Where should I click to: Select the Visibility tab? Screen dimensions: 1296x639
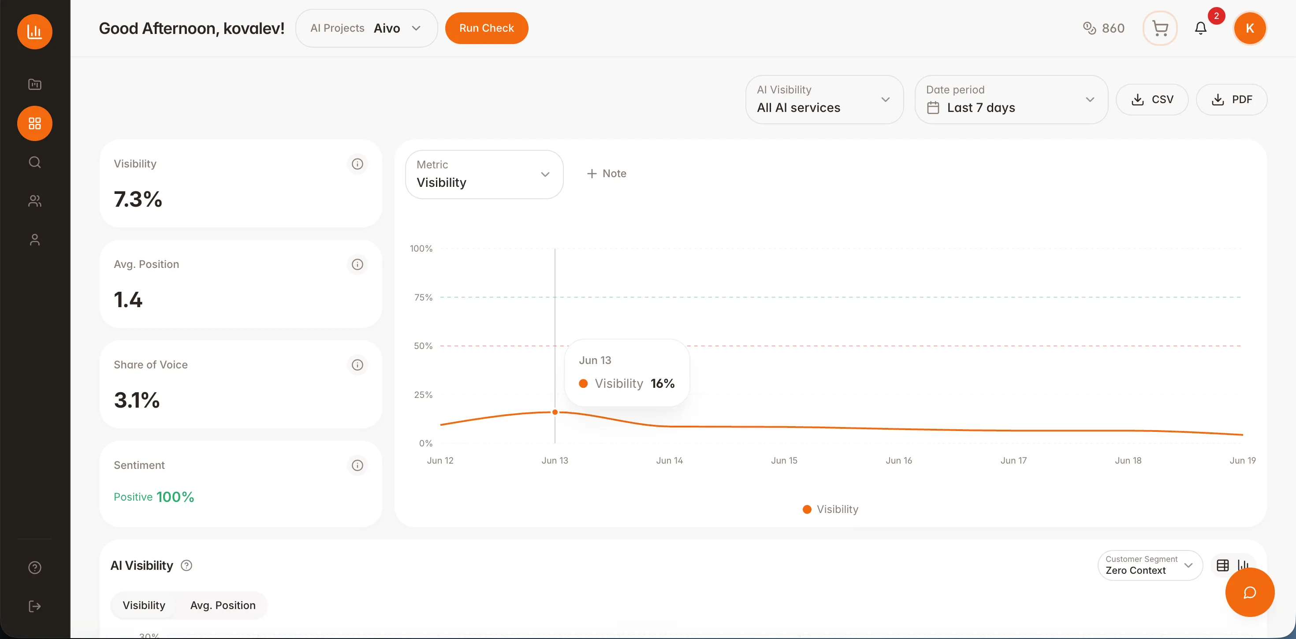(144, 606)
